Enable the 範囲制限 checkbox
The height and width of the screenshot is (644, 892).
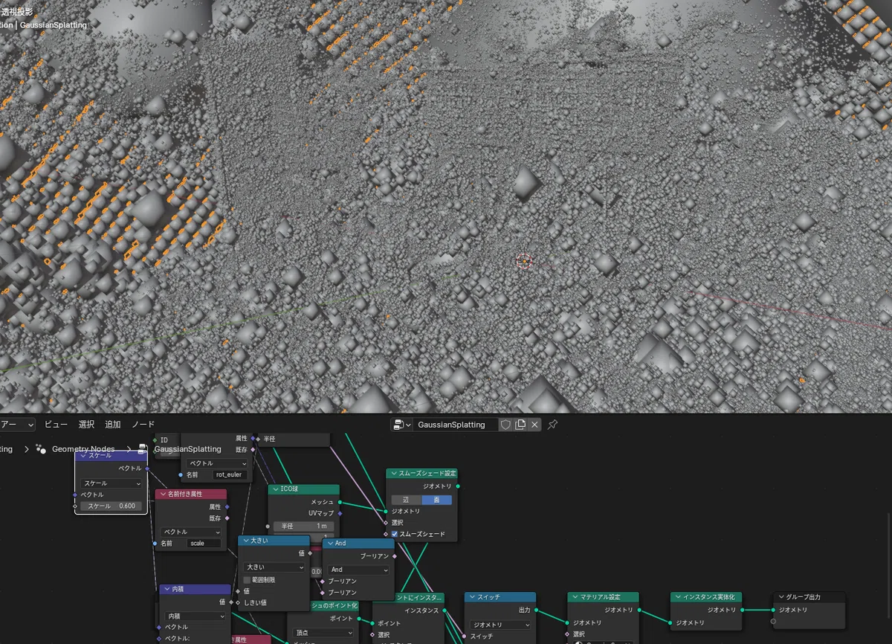coord(248,579)
